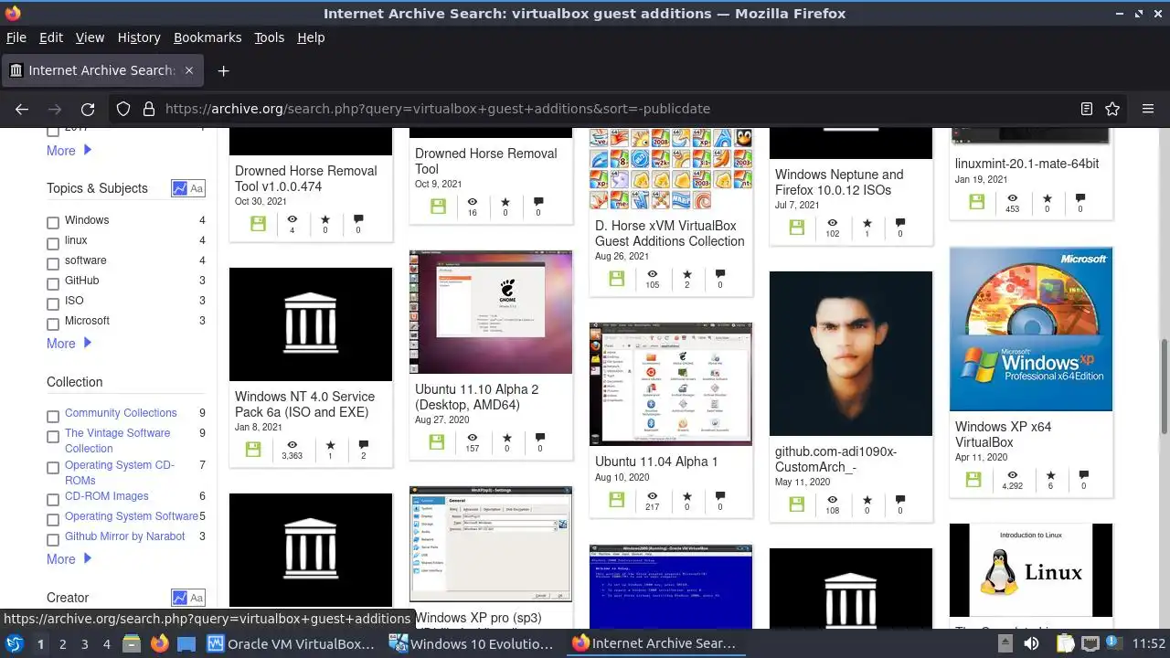Click the Firefox back arrow button
1170x658 pixels.
click(x=22, y=109)
